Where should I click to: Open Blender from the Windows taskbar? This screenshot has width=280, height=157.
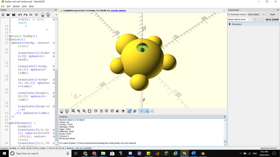pos(202,153)
